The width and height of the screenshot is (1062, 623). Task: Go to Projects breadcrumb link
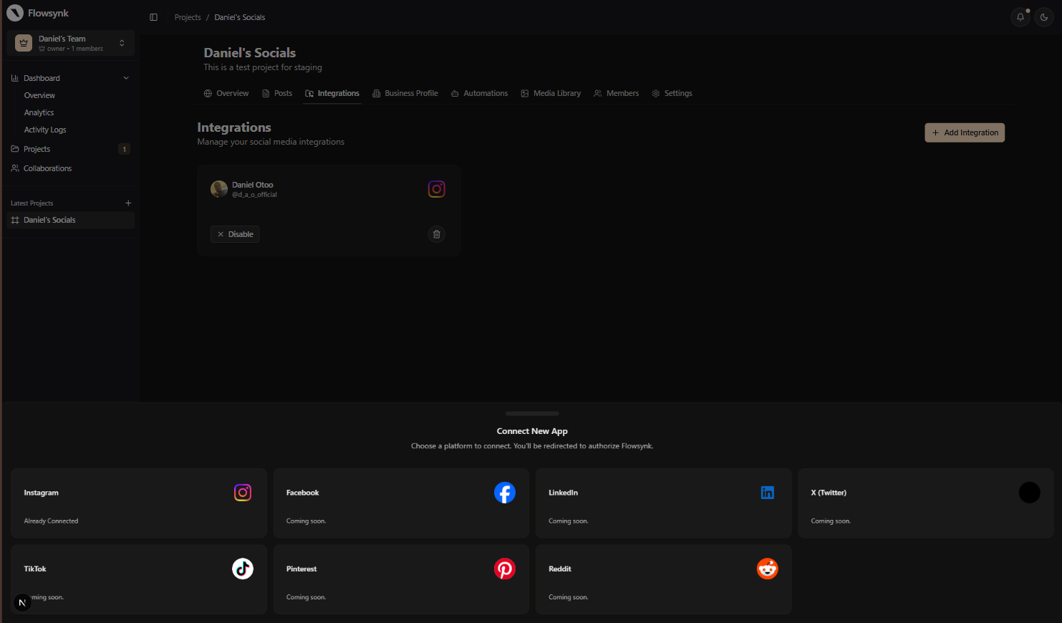click(x=188, y=17)
